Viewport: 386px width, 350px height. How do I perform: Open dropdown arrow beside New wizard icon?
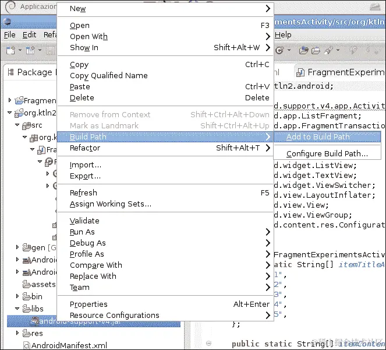20,50
